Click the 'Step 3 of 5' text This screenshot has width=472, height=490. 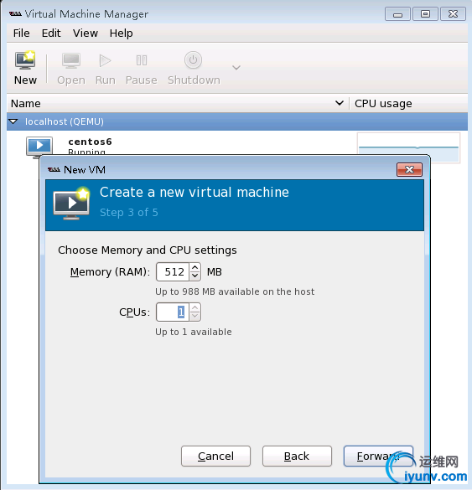(129, 213)
